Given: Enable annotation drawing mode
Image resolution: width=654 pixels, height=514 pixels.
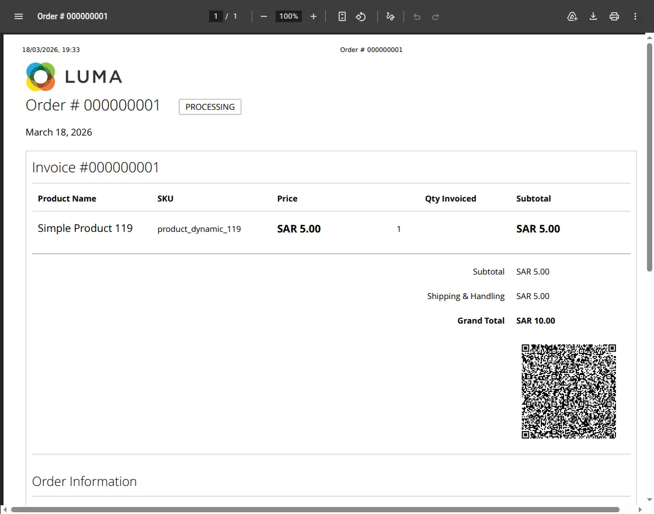Looking at the screenshot, I should coord(391,16).
